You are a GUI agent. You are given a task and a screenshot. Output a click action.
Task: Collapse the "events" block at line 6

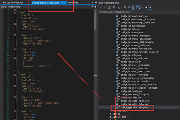(x=15, y=24)
